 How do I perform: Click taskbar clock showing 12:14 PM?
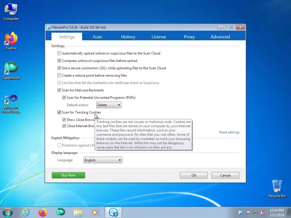pyautogui.click(x=277, y=213)
